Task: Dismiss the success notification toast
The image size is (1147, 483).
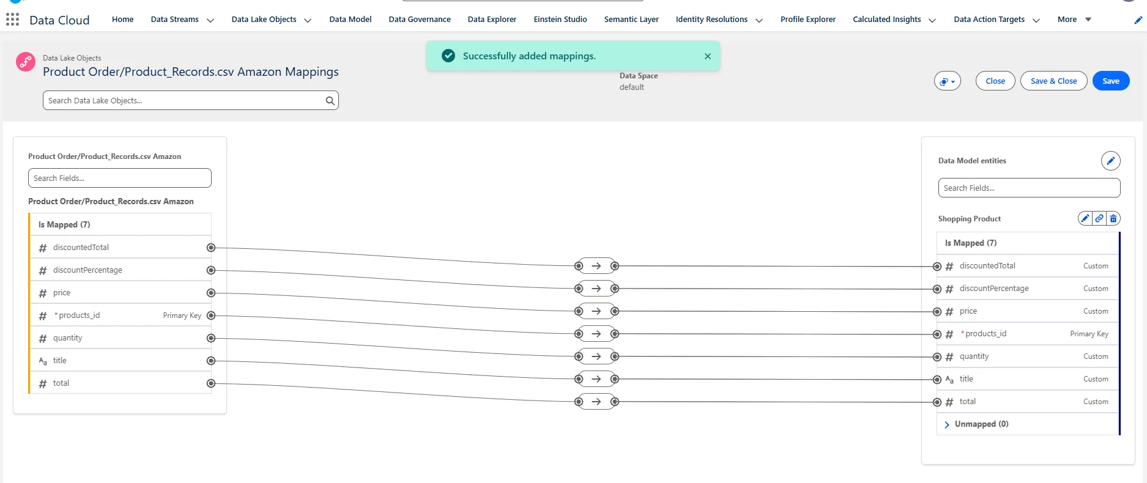Action: pos(707,56)
